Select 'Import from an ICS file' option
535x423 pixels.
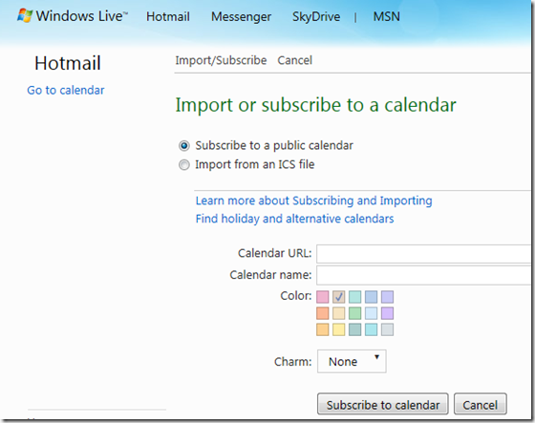click(x=184, y=165)
